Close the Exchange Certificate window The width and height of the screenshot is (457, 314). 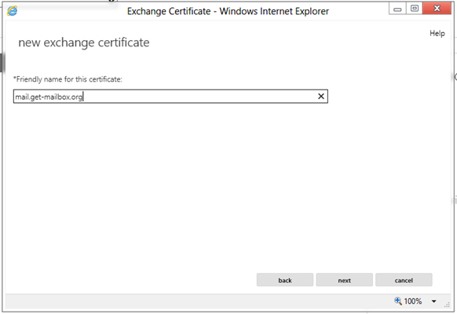437,9
